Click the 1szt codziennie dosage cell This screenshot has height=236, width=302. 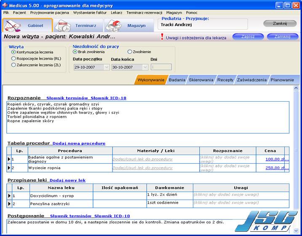tap(170, 204)
